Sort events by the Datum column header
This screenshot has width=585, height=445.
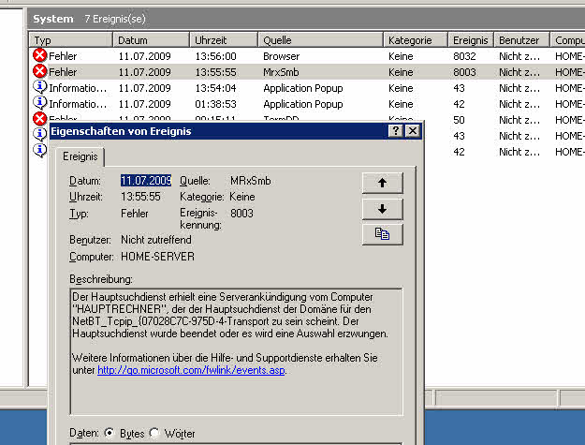151,40
